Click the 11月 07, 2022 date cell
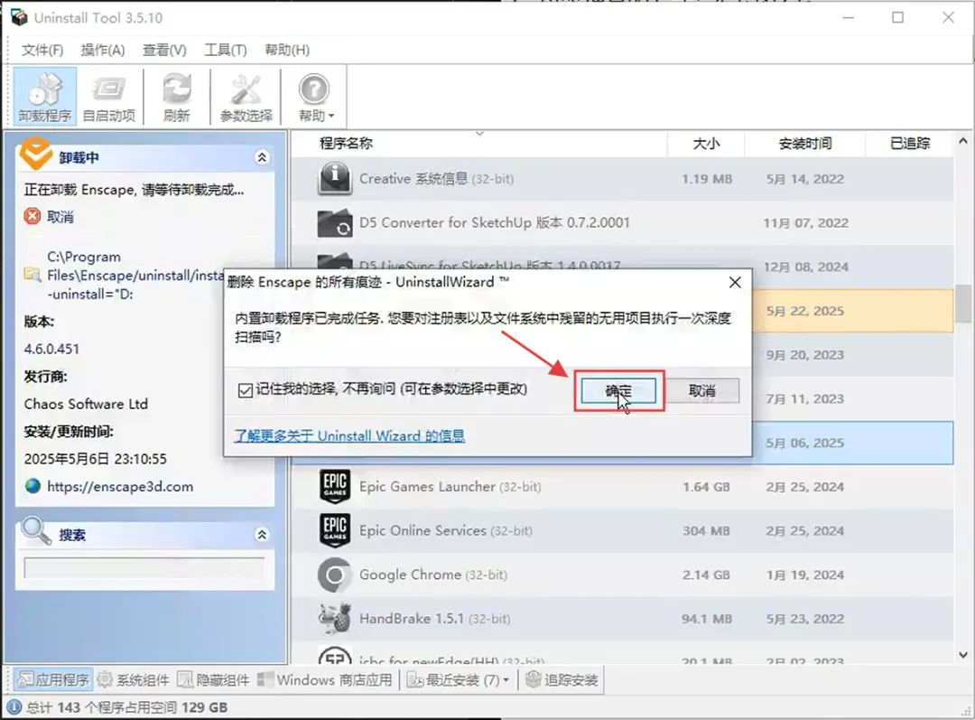The width and height of the screenshot is (975, 720). point(806,223)
